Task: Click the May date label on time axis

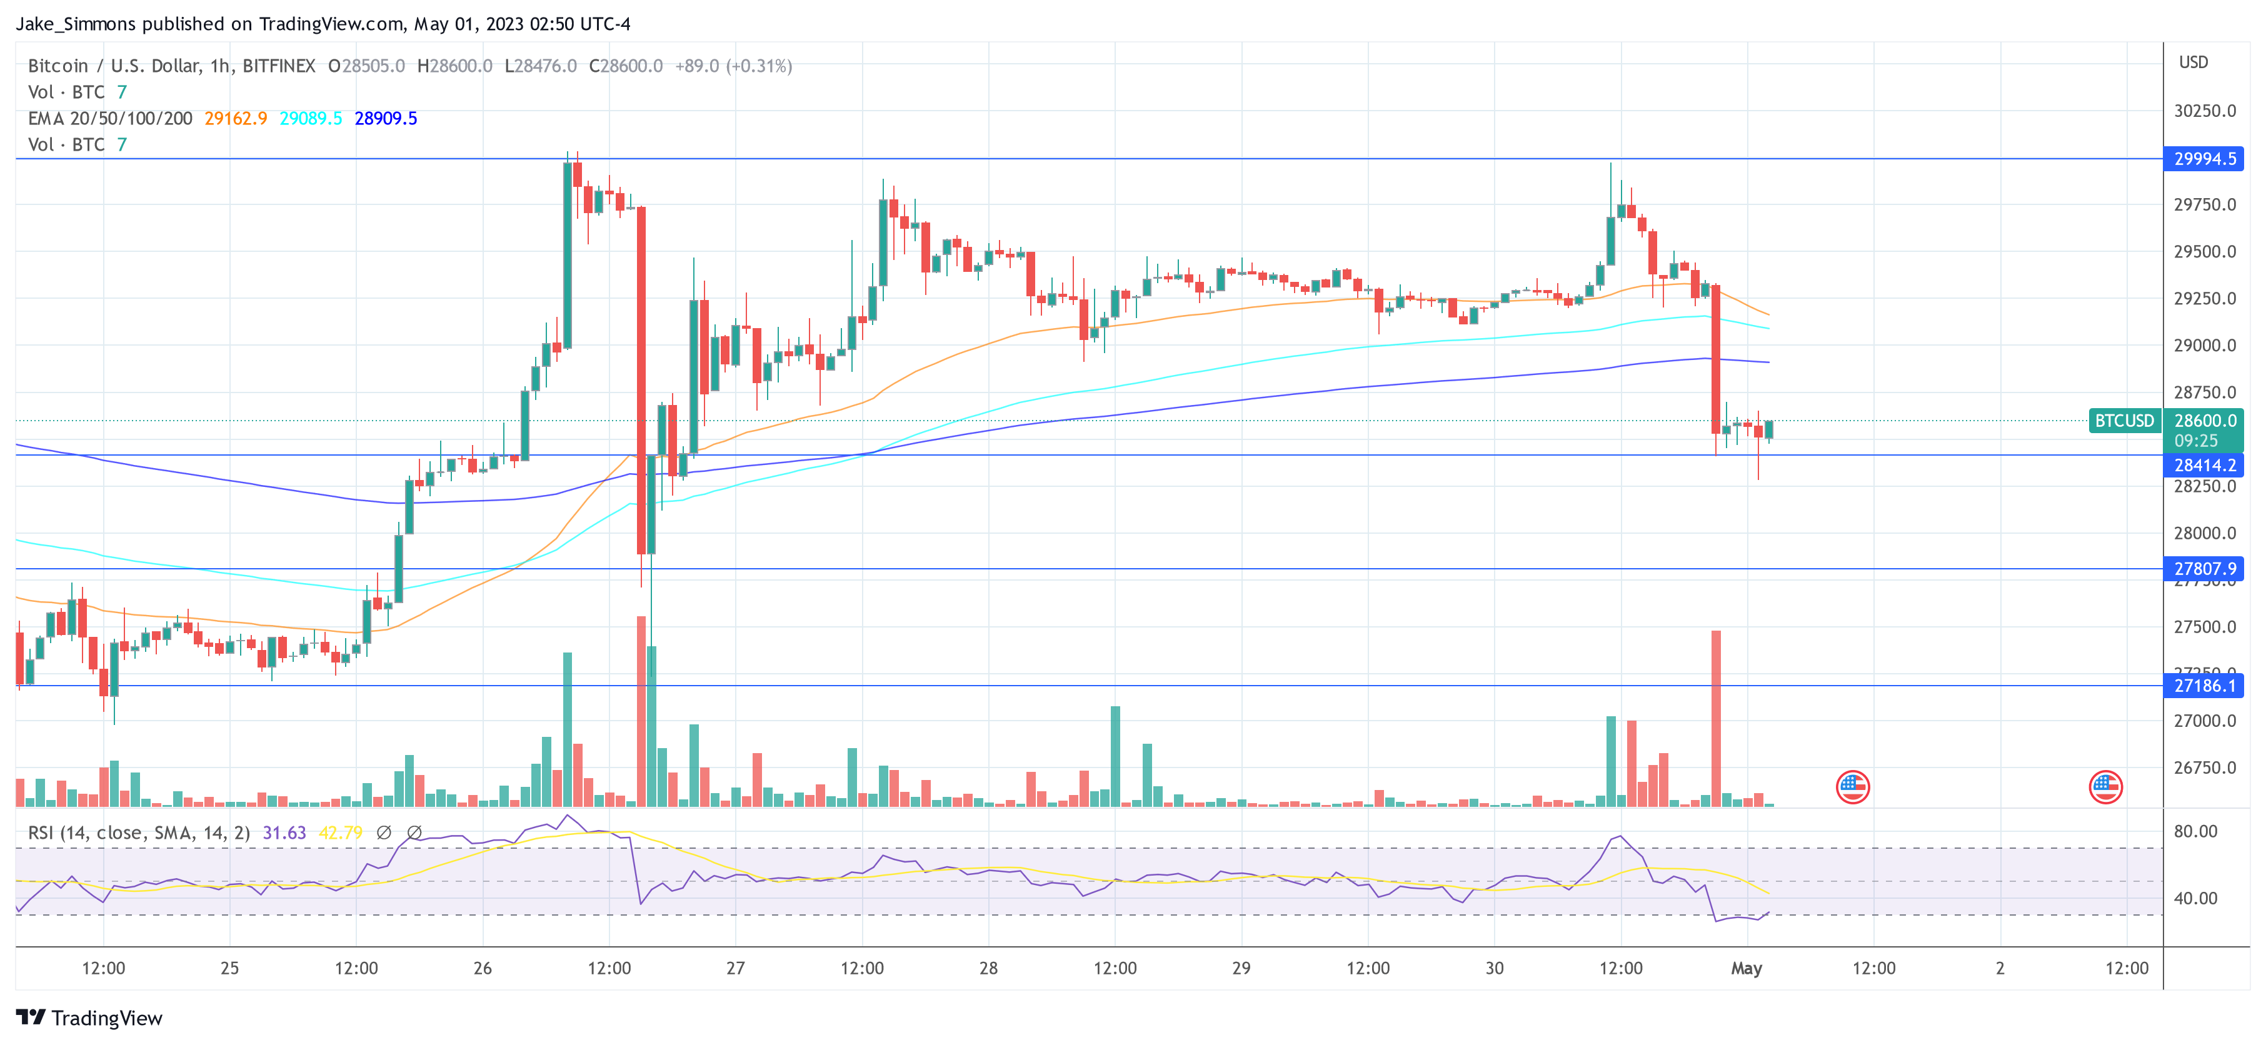Action: click(x=1746, y=969)
